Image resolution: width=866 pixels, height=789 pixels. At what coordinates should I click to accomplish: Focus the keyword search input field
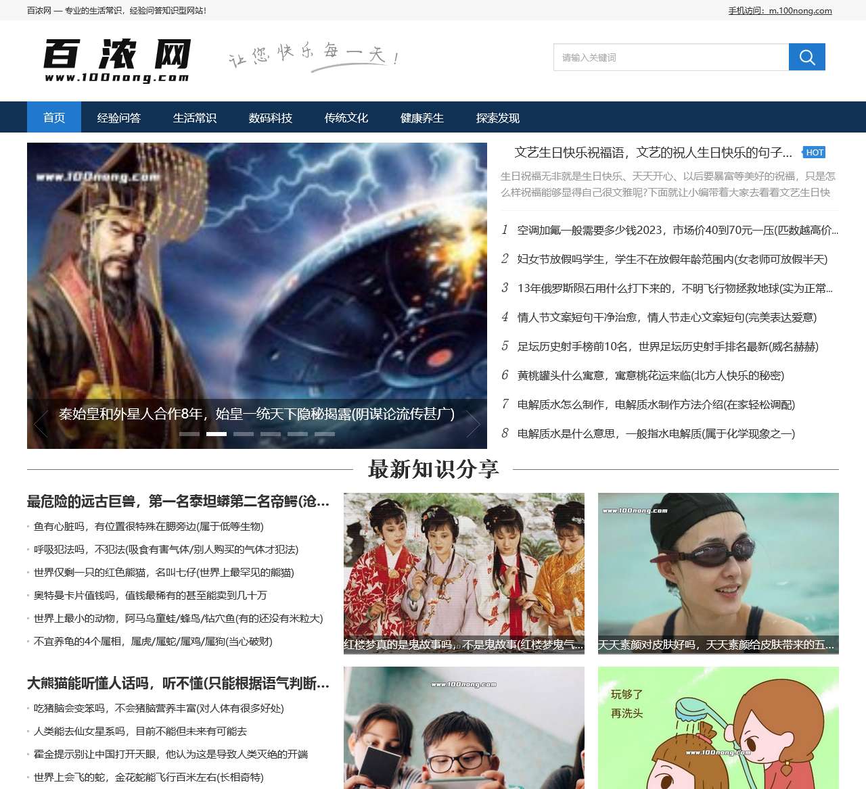[671, 57]
